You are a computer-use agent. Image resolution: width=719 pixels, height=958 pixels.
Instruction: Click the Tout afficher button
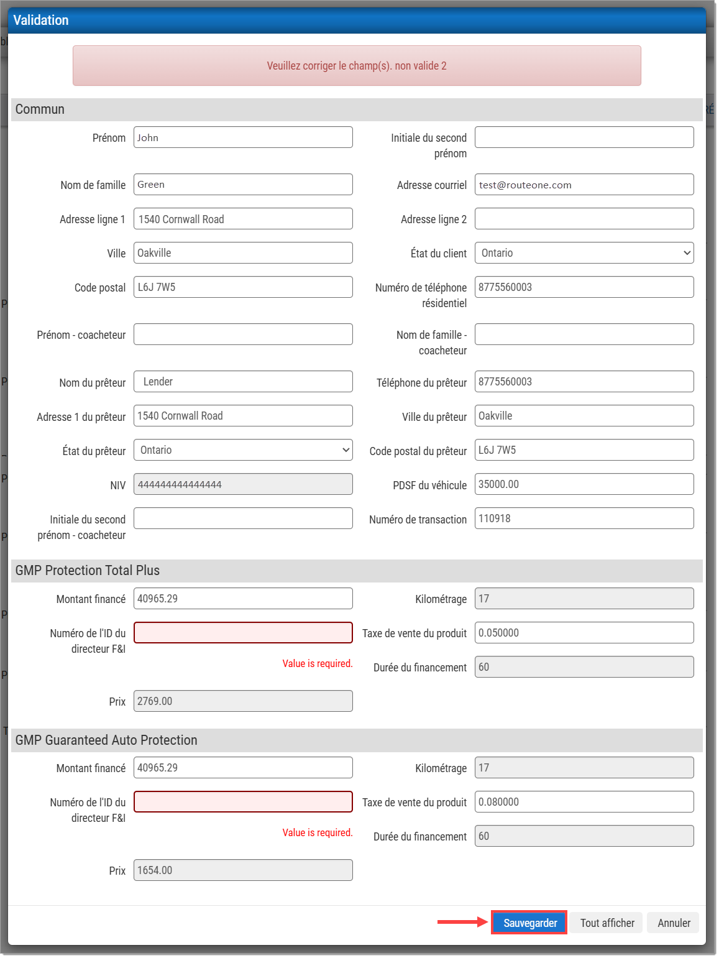click(x=607, y=923)
